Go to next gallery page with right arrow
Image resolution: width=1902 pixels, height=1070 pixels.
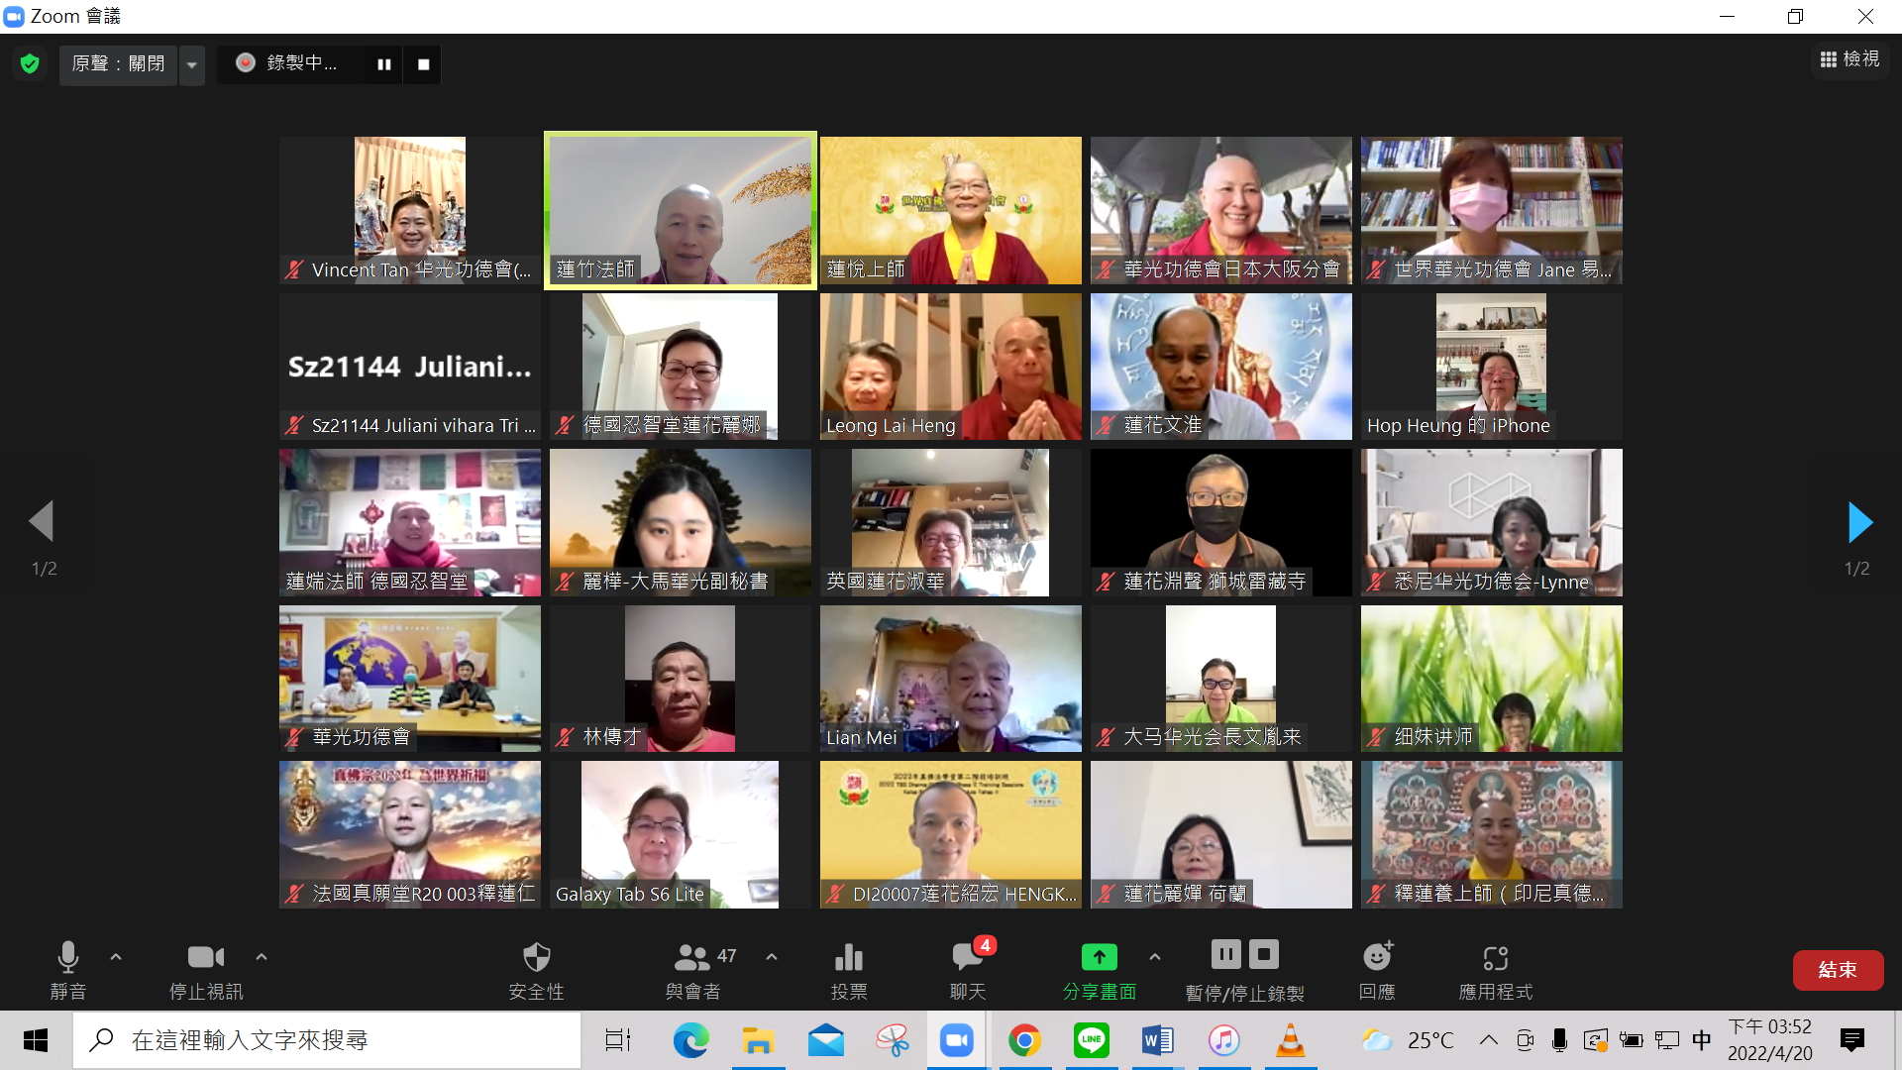pos(1859,522)
